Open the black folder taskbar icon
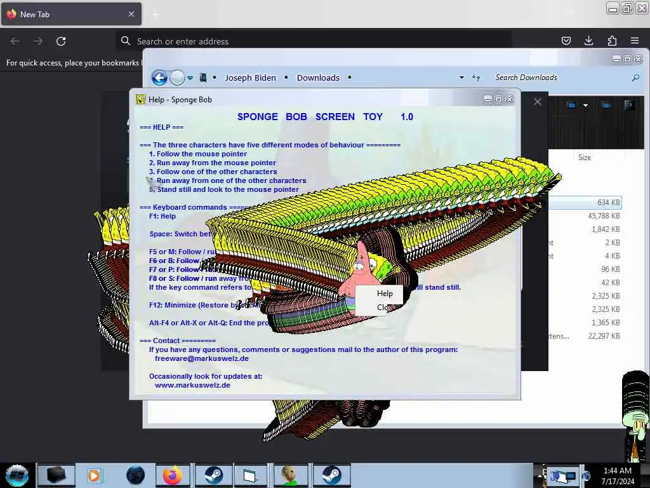 [x=56, y=475]
